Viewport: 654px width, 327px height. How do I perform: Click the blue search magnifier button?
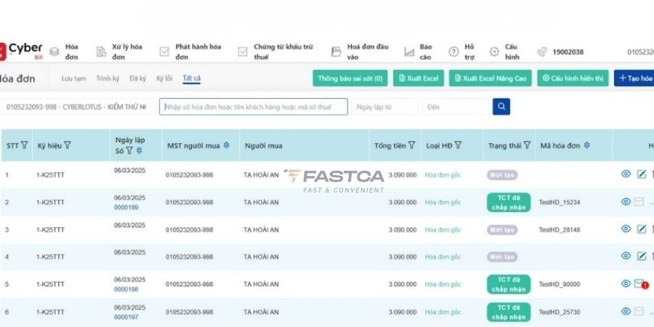click(501, 107)
